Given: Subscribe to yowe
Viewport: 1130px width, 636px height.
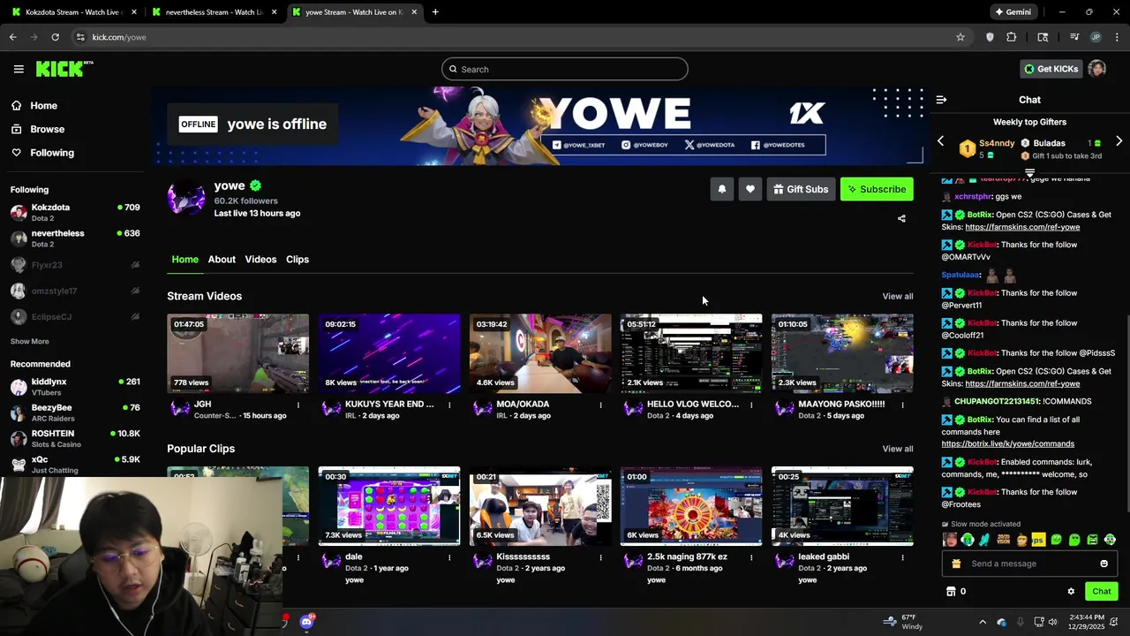Looking at the screenshot, I should coord(877,189).
